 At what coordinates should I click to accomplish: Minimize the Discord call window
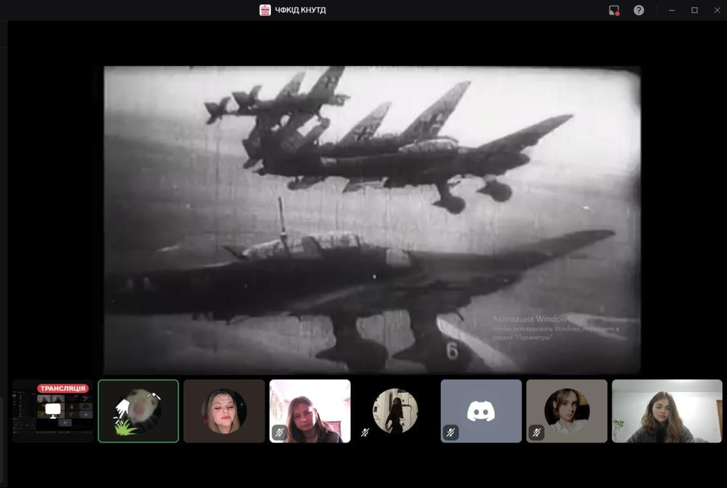tap(672, 10)
